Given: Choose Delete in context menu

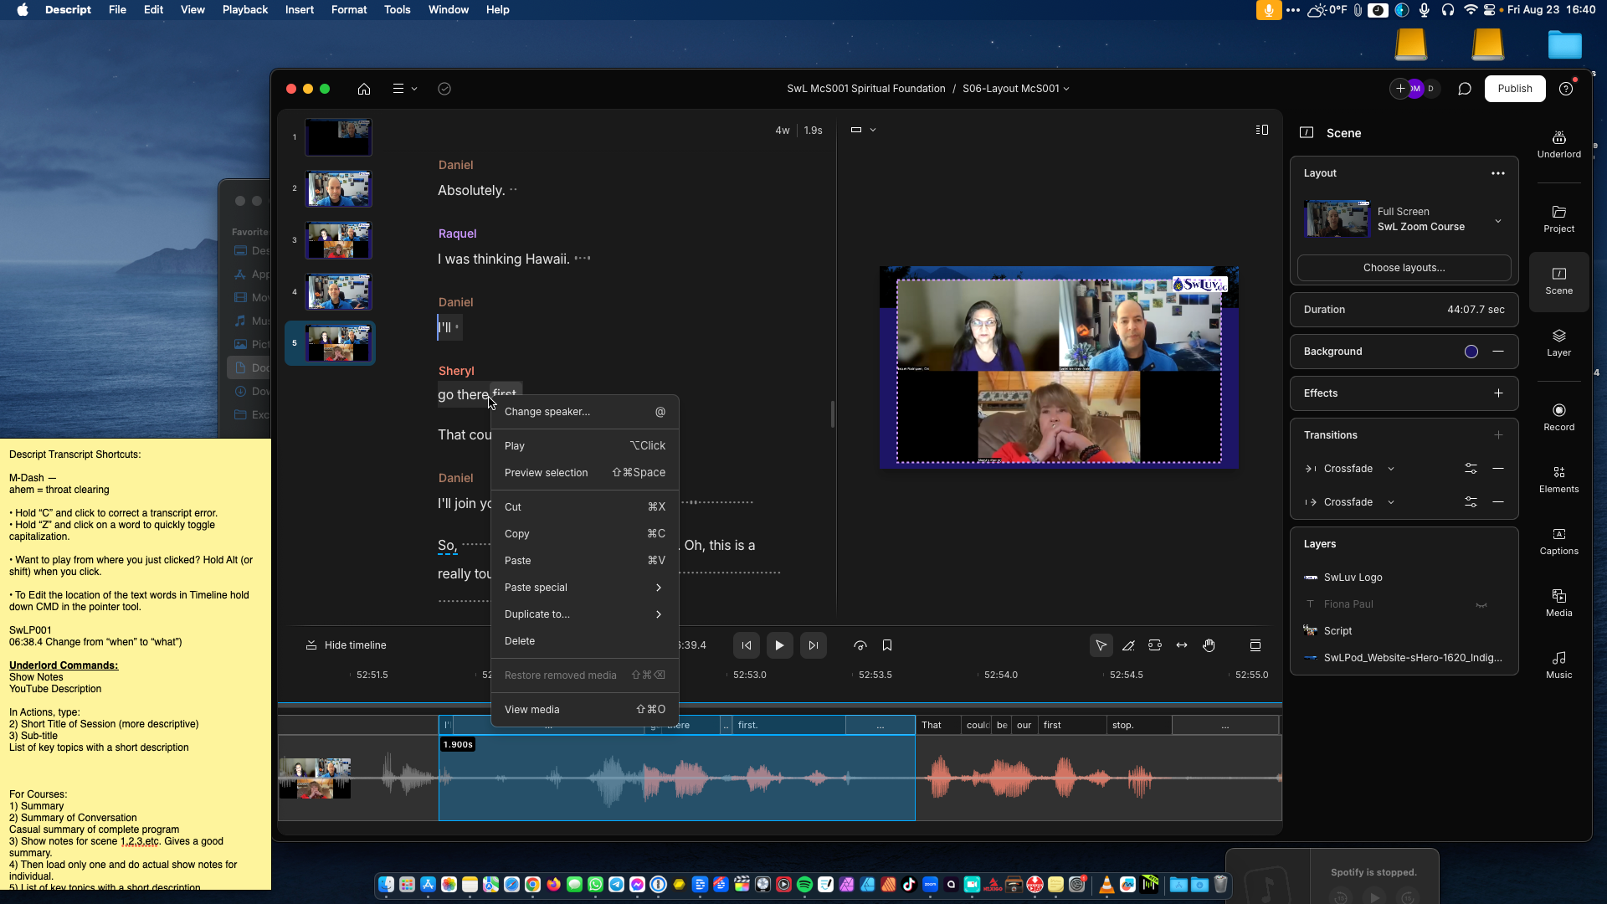Looking at the screenshot, I should click(584, 641).
